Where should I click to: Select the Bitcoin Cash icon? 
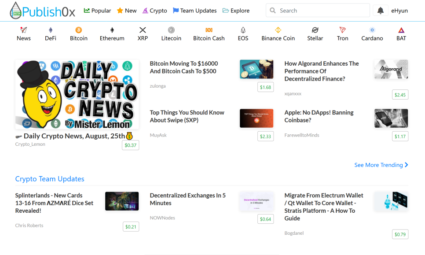[x=209, y=30]
